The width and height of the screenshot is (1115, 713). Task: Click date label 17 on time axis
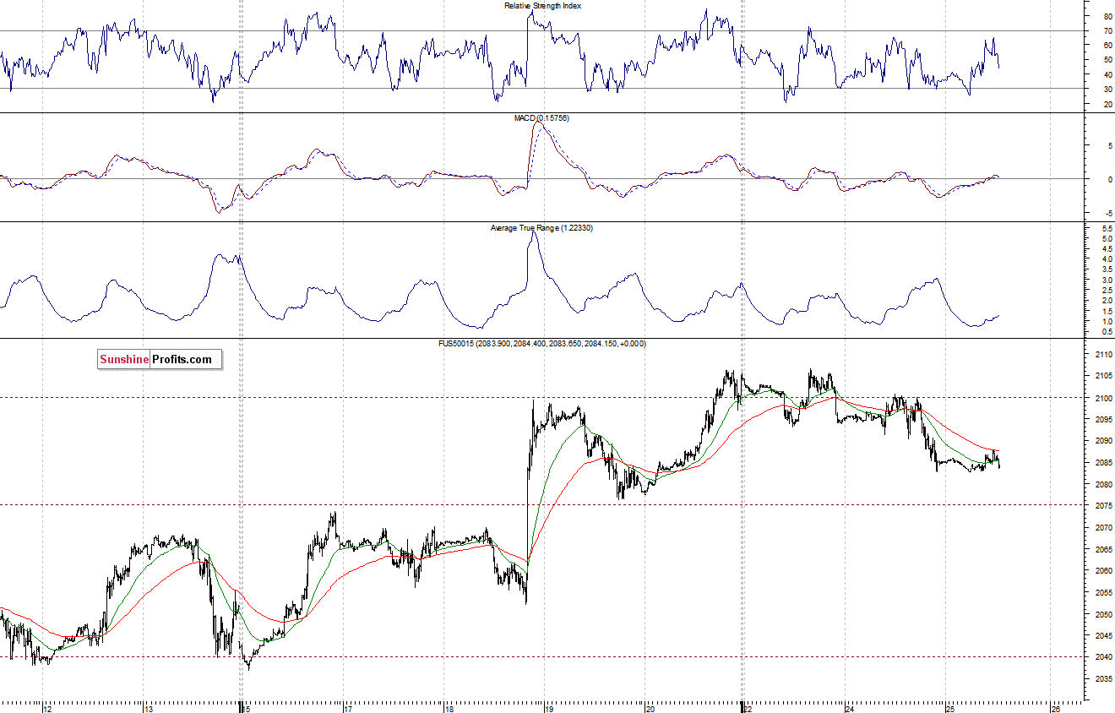348,709
